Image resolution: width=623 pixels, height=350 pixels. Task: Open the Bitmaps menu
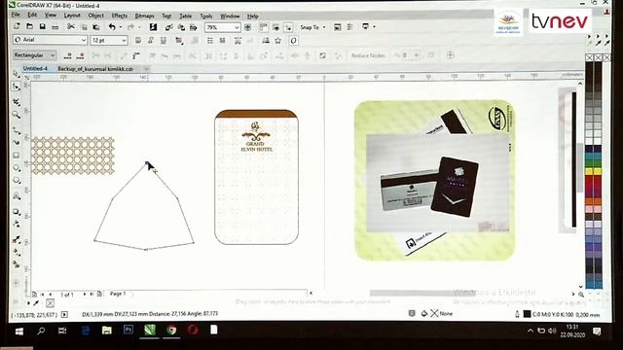pos(145,16)
